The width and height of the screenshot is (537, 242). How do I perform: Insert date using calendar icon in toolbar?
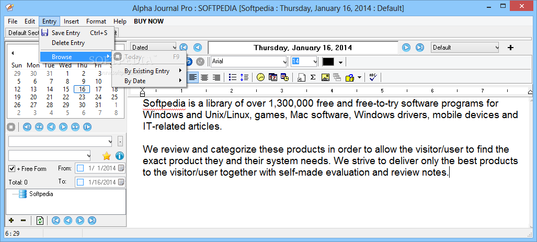pos(273,77)
